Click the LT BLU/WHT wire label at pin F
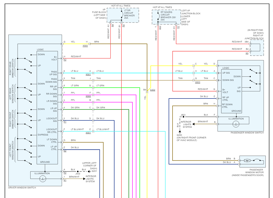The width and height of the screenshot is (273, 198). pos(77,129)
